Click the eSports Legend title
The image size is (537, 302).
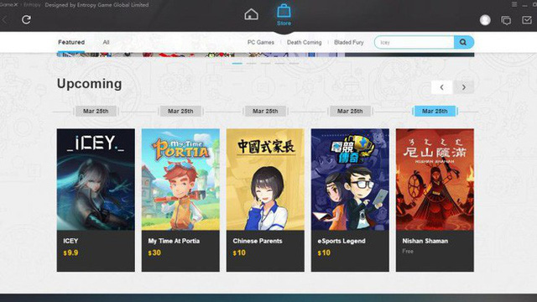(x=341, y=241)
